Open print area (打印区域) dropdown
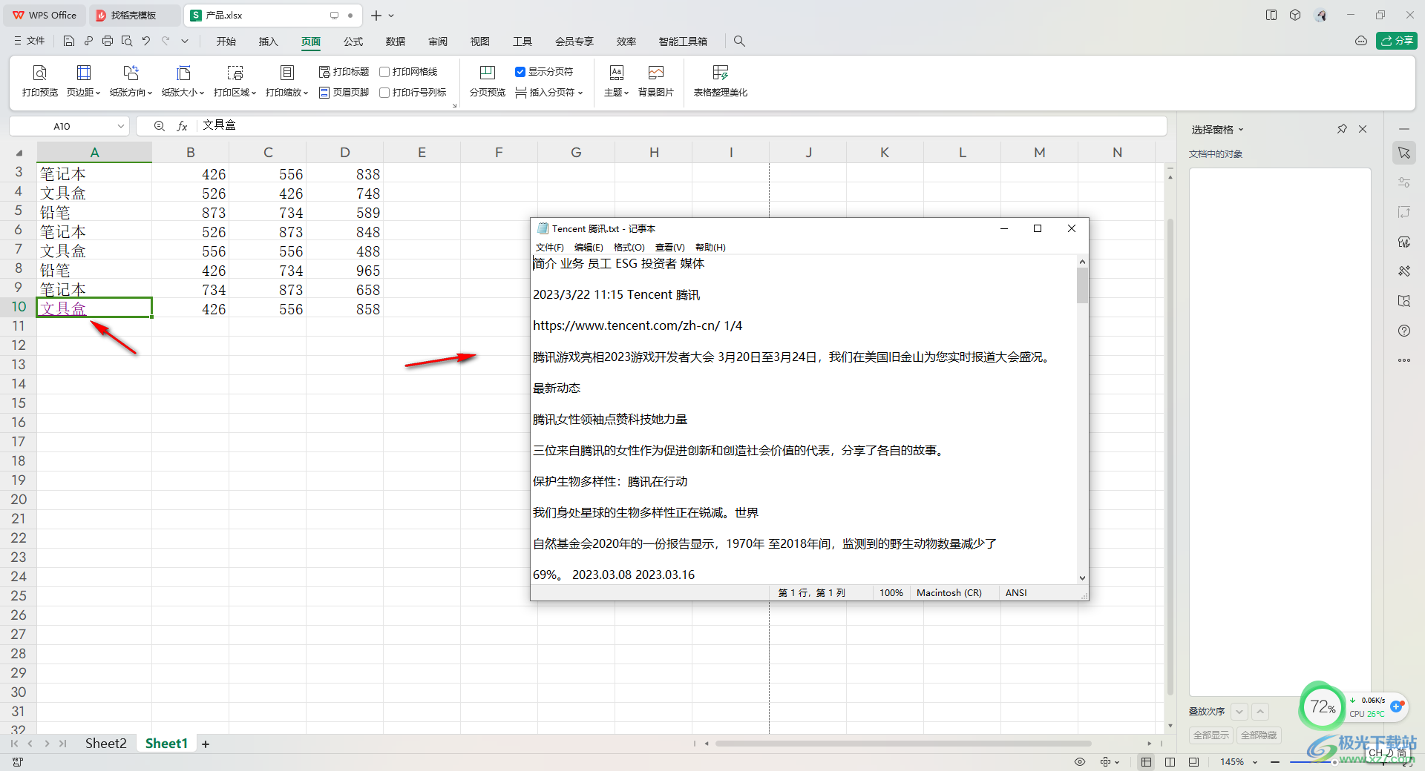The width and height of the screenshot is (1425, 771). [235, 81]
